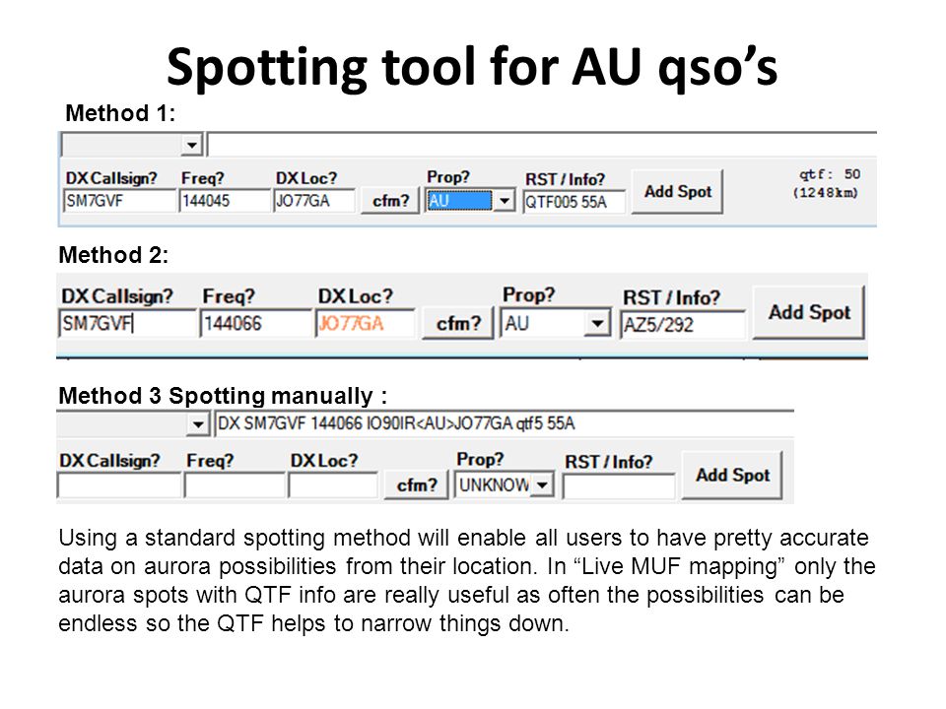Open the highlighted AU Prop dropdown in Method 1
The height and width of the screenshot is (709, 946).
pos(504,201)
